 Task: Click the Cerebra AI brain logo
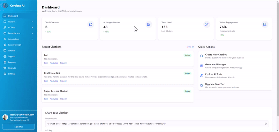5,5
